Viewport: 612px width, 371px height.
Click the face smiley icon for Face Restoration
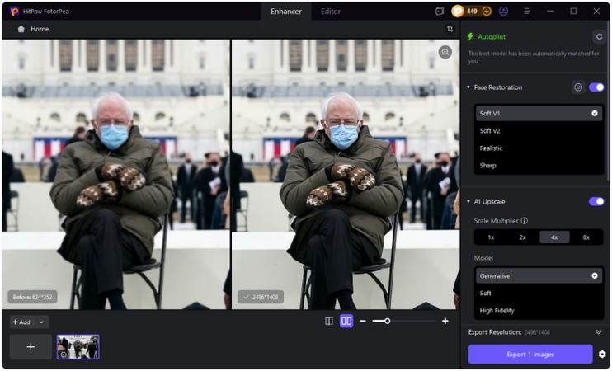[578, 87]
